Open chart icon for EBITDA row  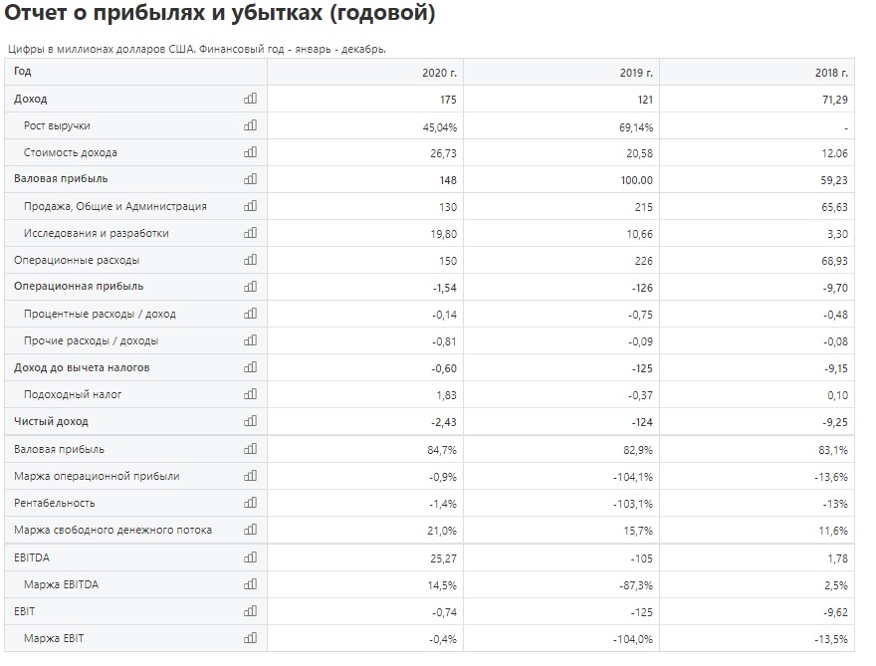click(x=250, y=557)
